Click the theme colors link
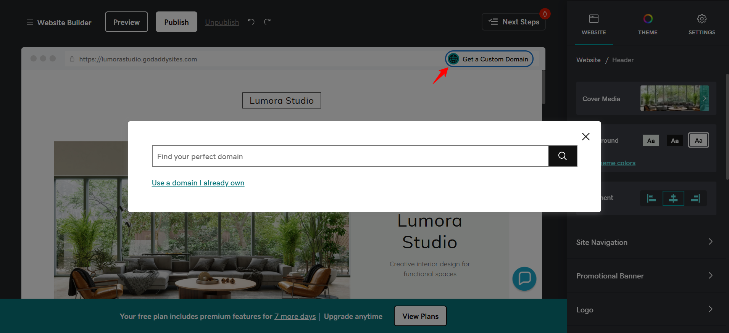The image size is (729, 333). point(618,163)
